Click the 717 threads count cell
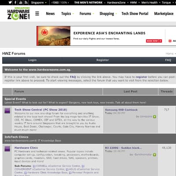The height and width of the screenshot is (176, 176). click(167, 110)
